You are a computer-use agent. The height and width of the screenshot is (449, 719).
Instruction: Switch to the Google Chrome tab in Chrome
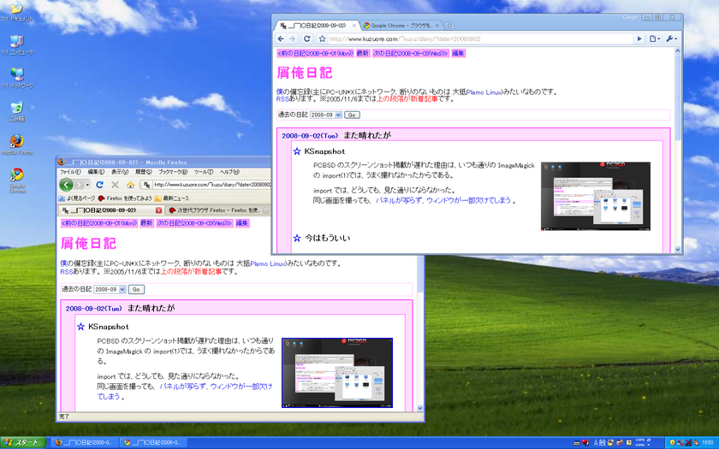coord(401,26)
